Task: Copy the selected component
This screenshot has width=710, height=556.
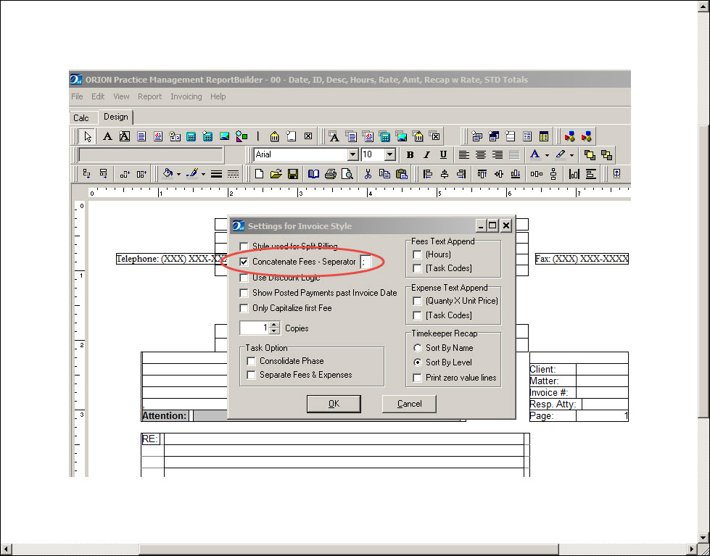Action: (384, 174)
